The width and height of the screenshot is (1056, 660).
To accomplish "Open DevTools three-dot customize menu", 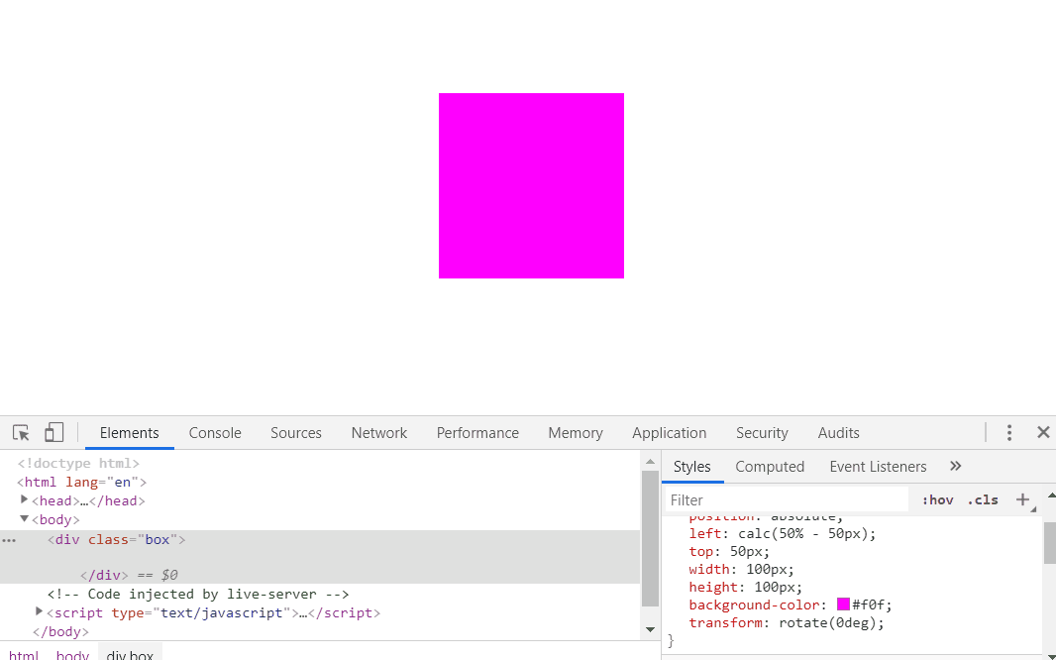I will [x=1008, y=432].
